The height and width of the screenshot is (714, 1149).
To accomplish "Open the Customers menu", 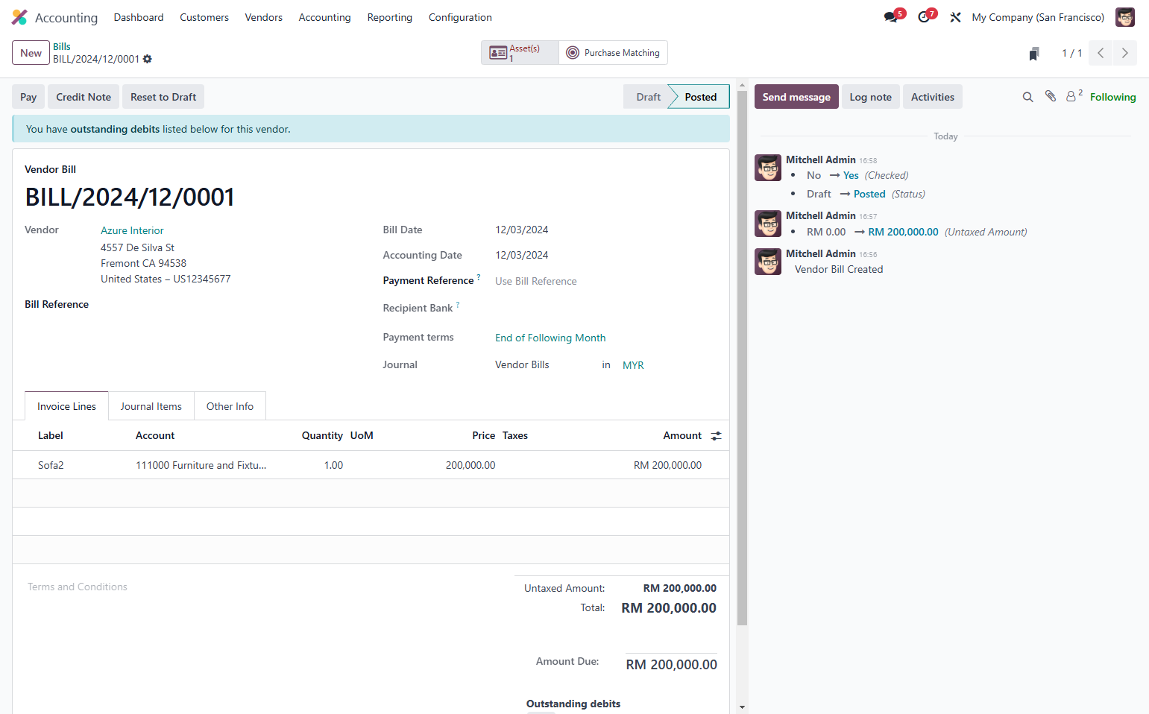I will 204,17.
